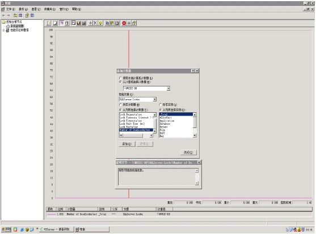Select Number of Deadlocks/sec counter
Screen dimensions: 316x234
pyautogui.click(x=136, y=130)
